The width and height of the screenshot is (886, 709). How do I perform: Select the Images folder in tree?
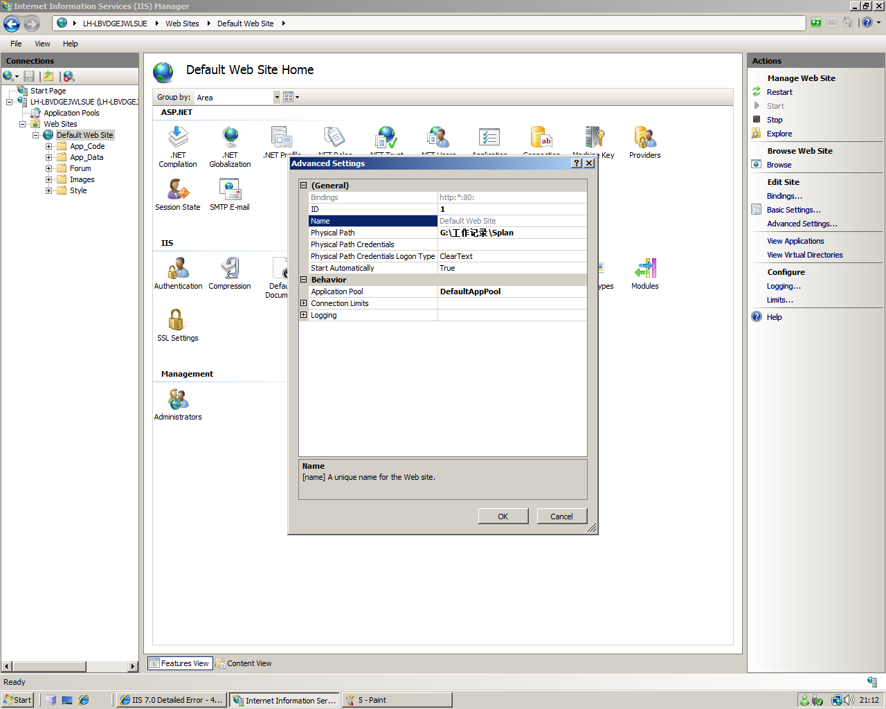(82, 179)
